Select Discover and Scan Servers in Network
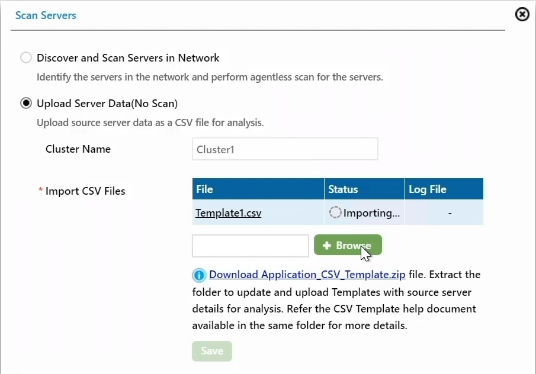Image resolution: width=536 pixels, height=374 pixels. pyautogui.click(x=26, y=57)
